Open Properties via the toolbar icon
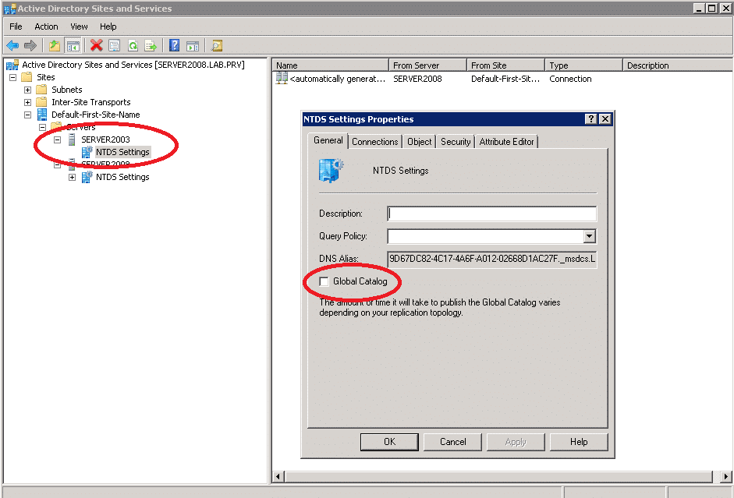 pyautogui.click(x=115, y=45)
